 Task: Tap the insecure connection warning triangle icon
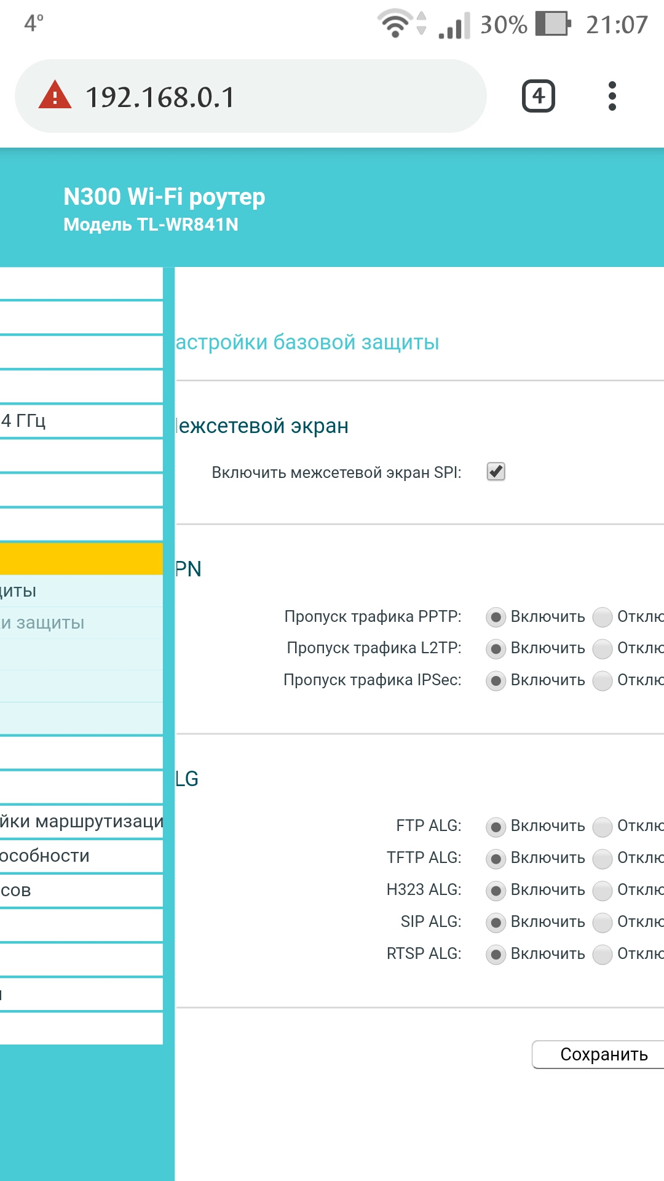pos(55,95)
